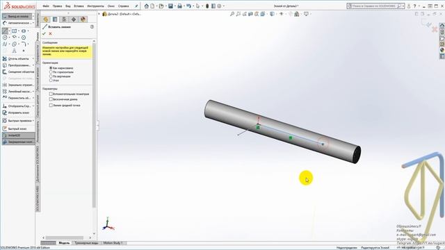Open the 'Правка' menu
Viewport: 445px width, 250px height.
(57, 6)
